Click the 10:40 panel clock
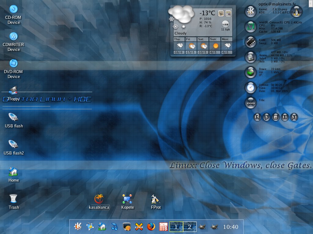The width and height of the screenshot is (313, 234). coord(230,227)
